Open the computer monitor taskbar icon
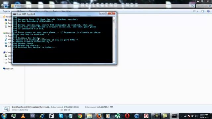 click(14, 116)
